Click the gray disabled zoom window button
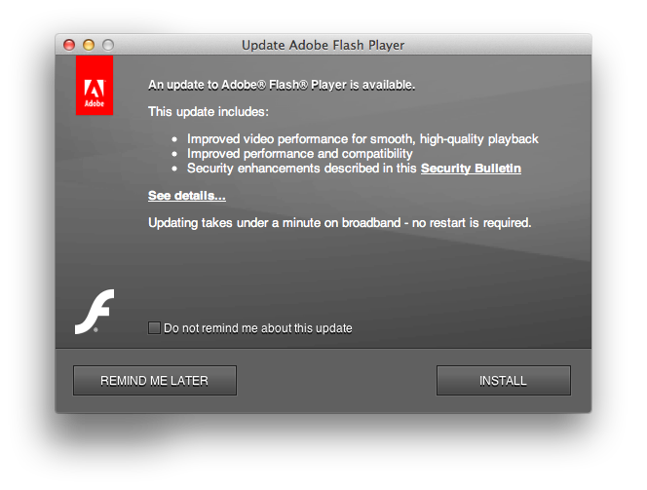Image resolution: width=647 pixels, height=490 pixels. pos(108,45)
